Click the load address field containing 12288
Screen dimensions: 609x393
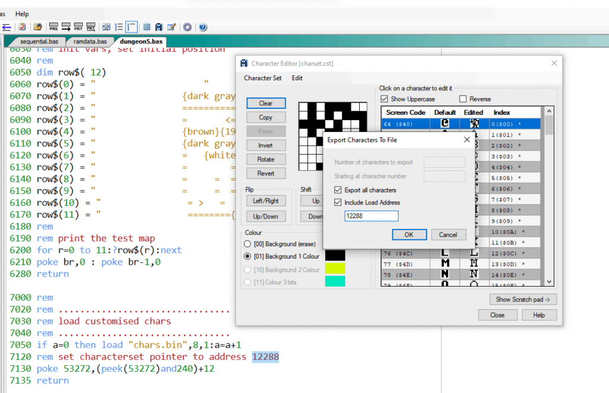click(x=371, y=216)
